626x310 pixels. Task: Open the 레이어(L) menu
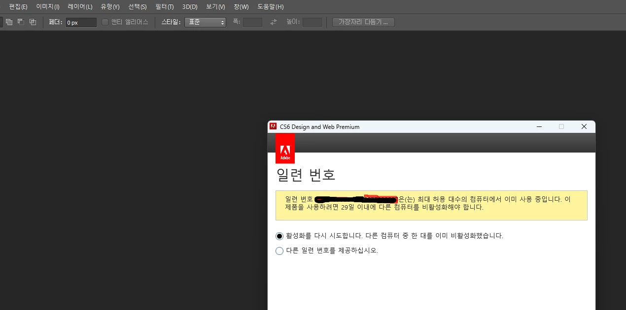tap(80, 7)
